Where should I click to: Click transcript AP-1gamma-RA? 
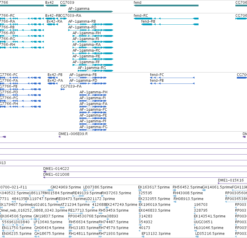click(x=86, y=45)
